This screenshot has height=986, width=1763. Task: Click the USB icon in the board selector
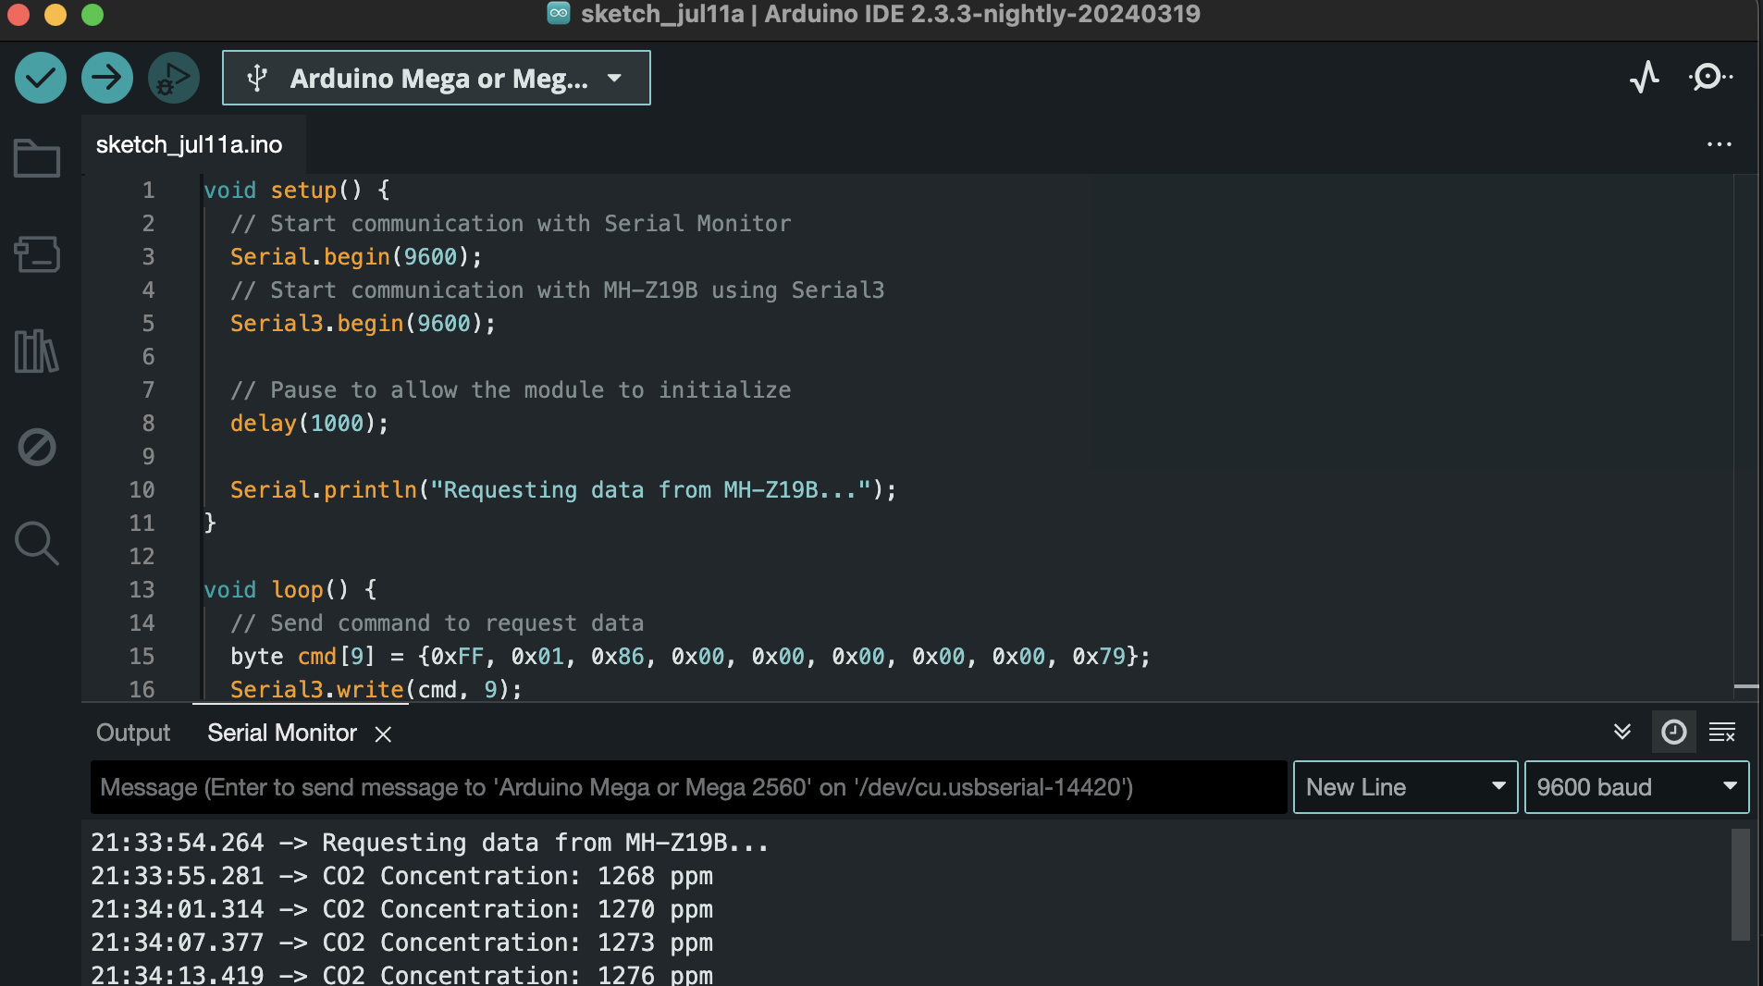(x=257, y=79)
